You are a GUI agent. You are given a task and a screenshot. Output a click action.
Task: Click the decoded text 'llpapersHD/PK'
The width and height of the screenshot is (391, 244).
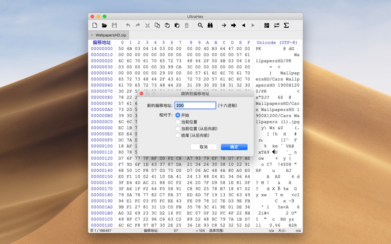tap(274, 61)
